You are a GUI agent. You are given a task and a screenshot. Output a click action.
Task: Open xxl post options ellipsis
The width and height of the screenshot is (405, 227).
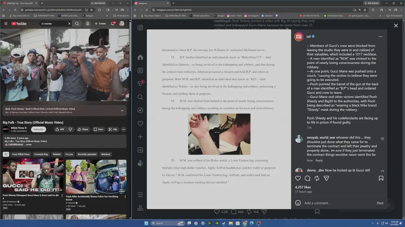380,37
